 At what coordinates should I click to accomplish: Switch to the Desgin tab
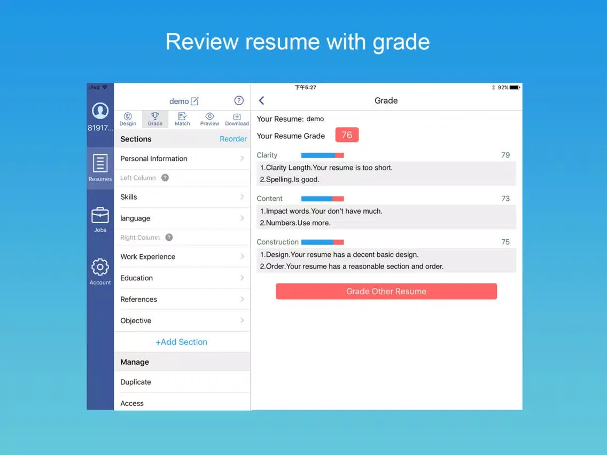coord(128,119)
